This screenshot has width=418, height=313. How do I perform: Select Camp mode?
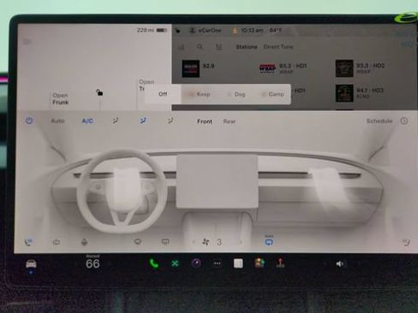pos(273,94)
